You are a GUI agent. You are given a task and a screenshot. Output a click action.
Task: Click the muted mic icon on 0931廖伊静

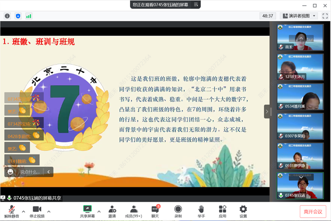coord(281,166)
